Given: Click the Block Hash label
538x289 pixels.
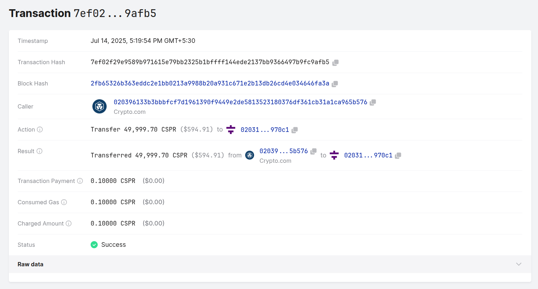Looking at the screenshot, I should point(33,83).
